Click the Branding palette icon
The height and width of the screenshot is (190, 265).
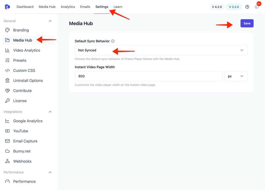(8, 30)
